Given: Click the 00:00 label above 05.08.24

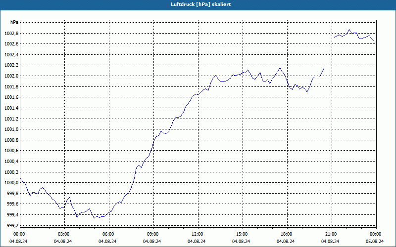Looking at the screenshot, I should pos(375,234).
